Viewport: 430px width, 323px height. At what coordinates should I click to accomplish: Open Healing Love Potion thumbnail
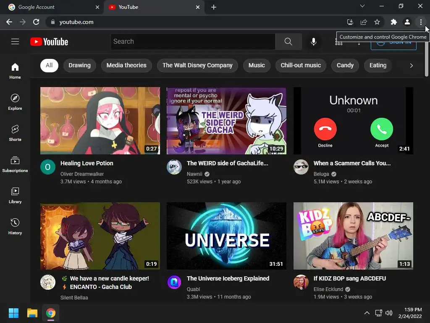point(100,121)
